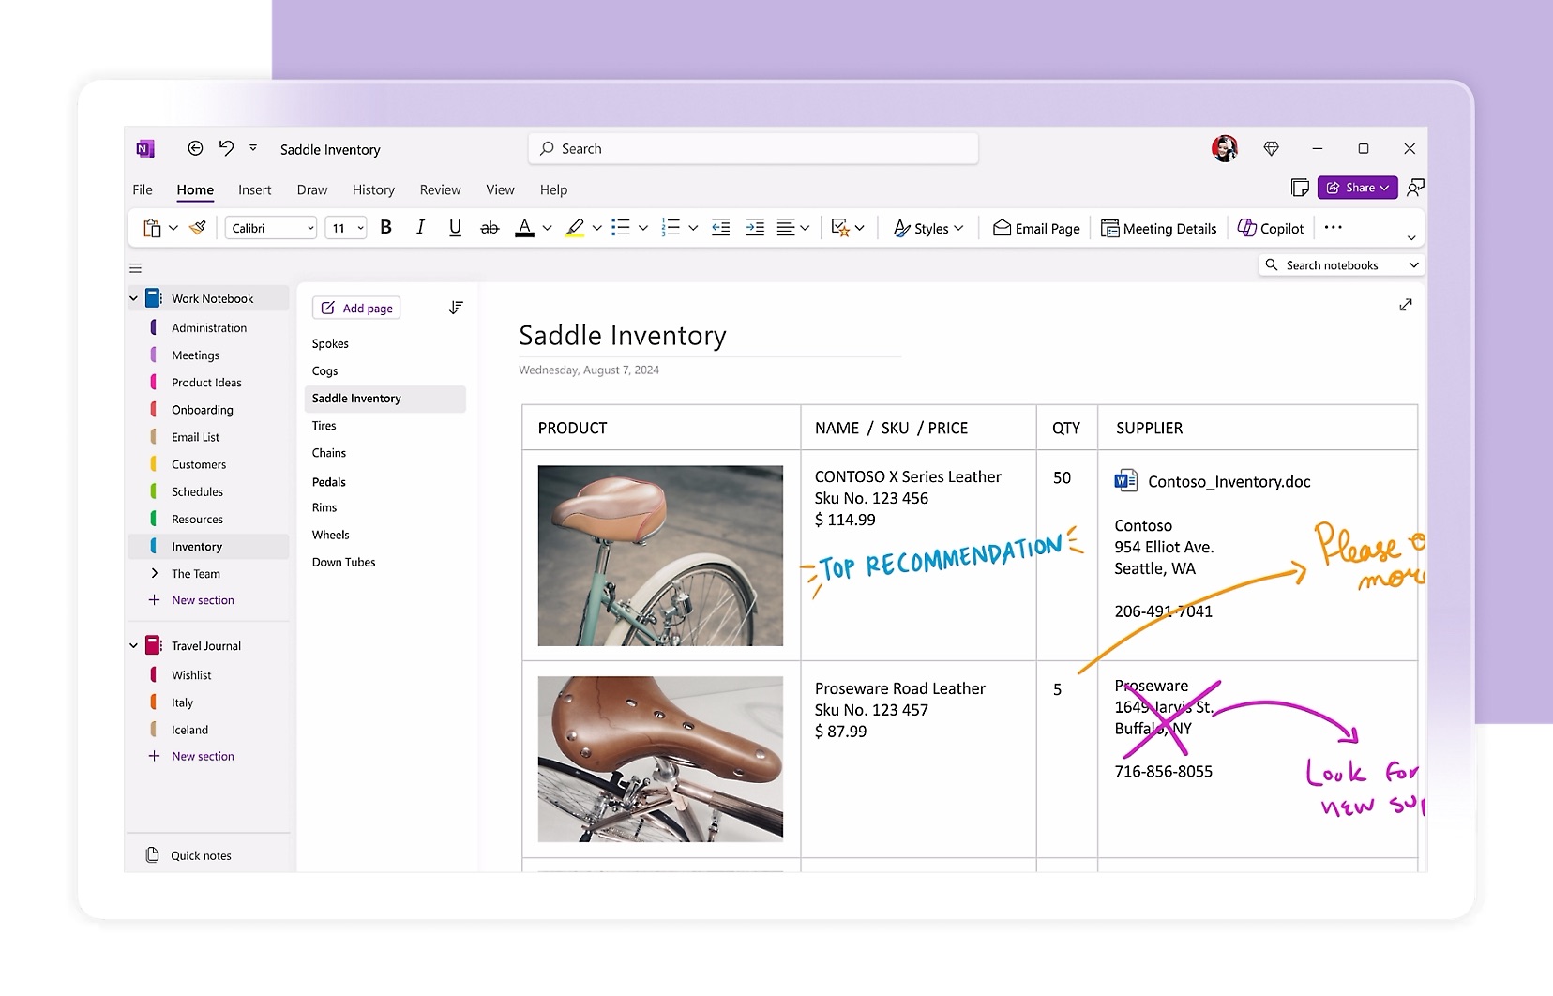Expand the page to full view

(1405, 305)
